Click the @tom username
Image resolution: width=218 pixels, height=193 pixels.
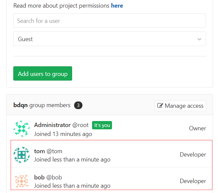click(x=54, y=151)
